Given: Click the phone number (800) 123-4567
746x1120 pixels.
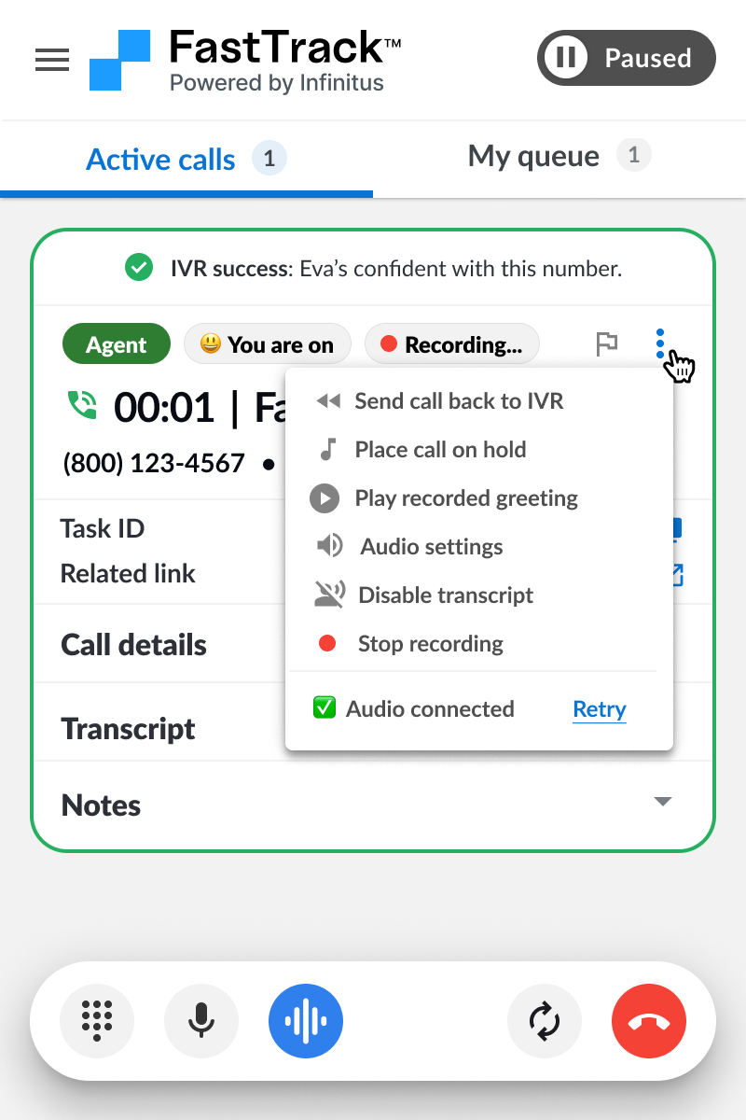Looking at the screenshot, I should coord(154,463).
